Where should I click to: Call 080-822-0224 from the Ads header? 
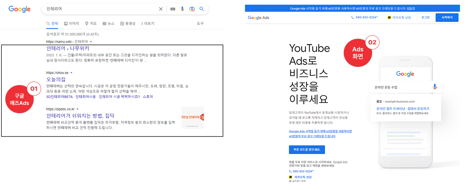click(367, 18)
